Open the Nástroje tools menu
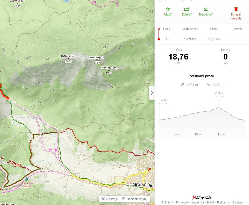Screen dimensions: 249x205 (x=110, y=199)
